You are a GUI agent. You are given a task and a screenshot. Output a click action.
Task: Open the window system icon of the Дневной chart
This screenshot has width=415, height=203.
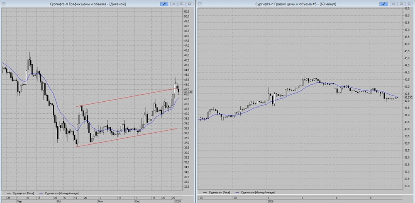(x=3, y=4)
